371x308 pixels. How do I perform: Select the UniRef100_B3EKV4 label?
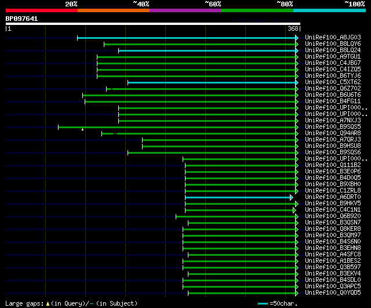333,274
